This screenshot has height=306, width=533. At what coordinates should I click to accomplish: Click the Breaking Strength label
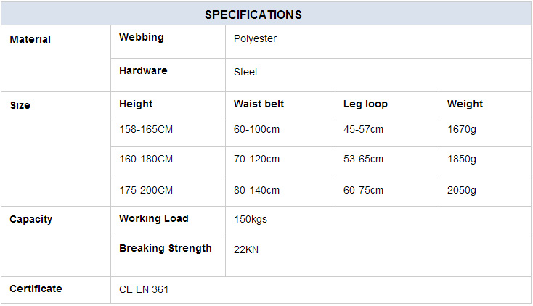click(166, 248)
